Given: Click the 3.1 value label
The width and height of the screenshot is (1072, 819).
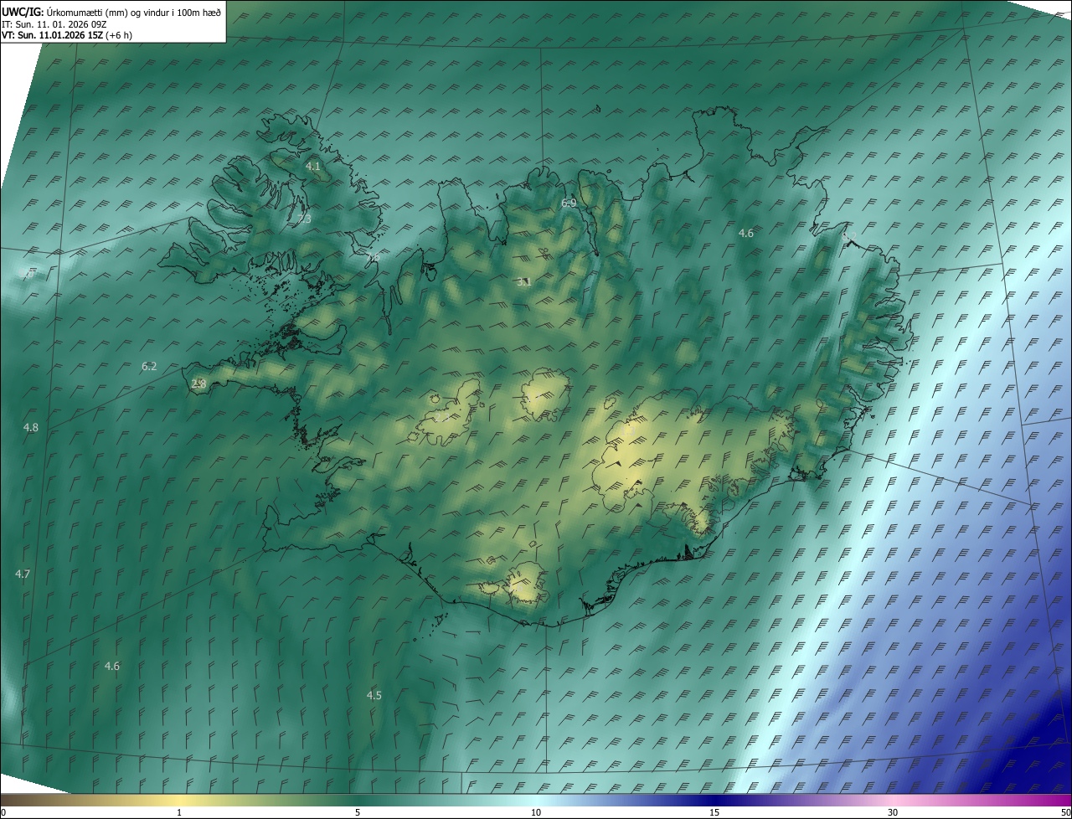Looking at the screenshot, I should click(x=524, y=281).
